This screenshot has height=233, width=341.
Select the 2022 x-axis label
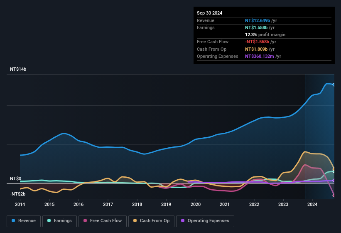coord(254,204)
